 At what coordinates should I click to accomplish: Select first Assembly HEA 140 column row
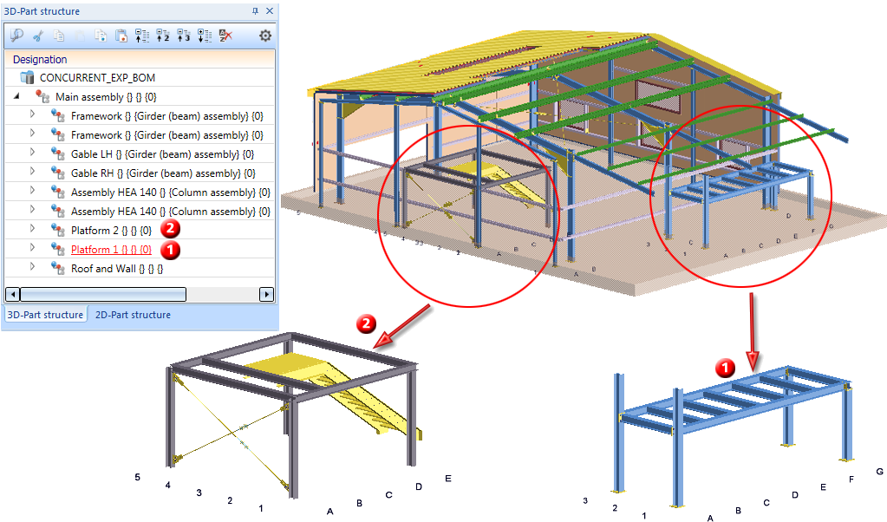point(171,192)
